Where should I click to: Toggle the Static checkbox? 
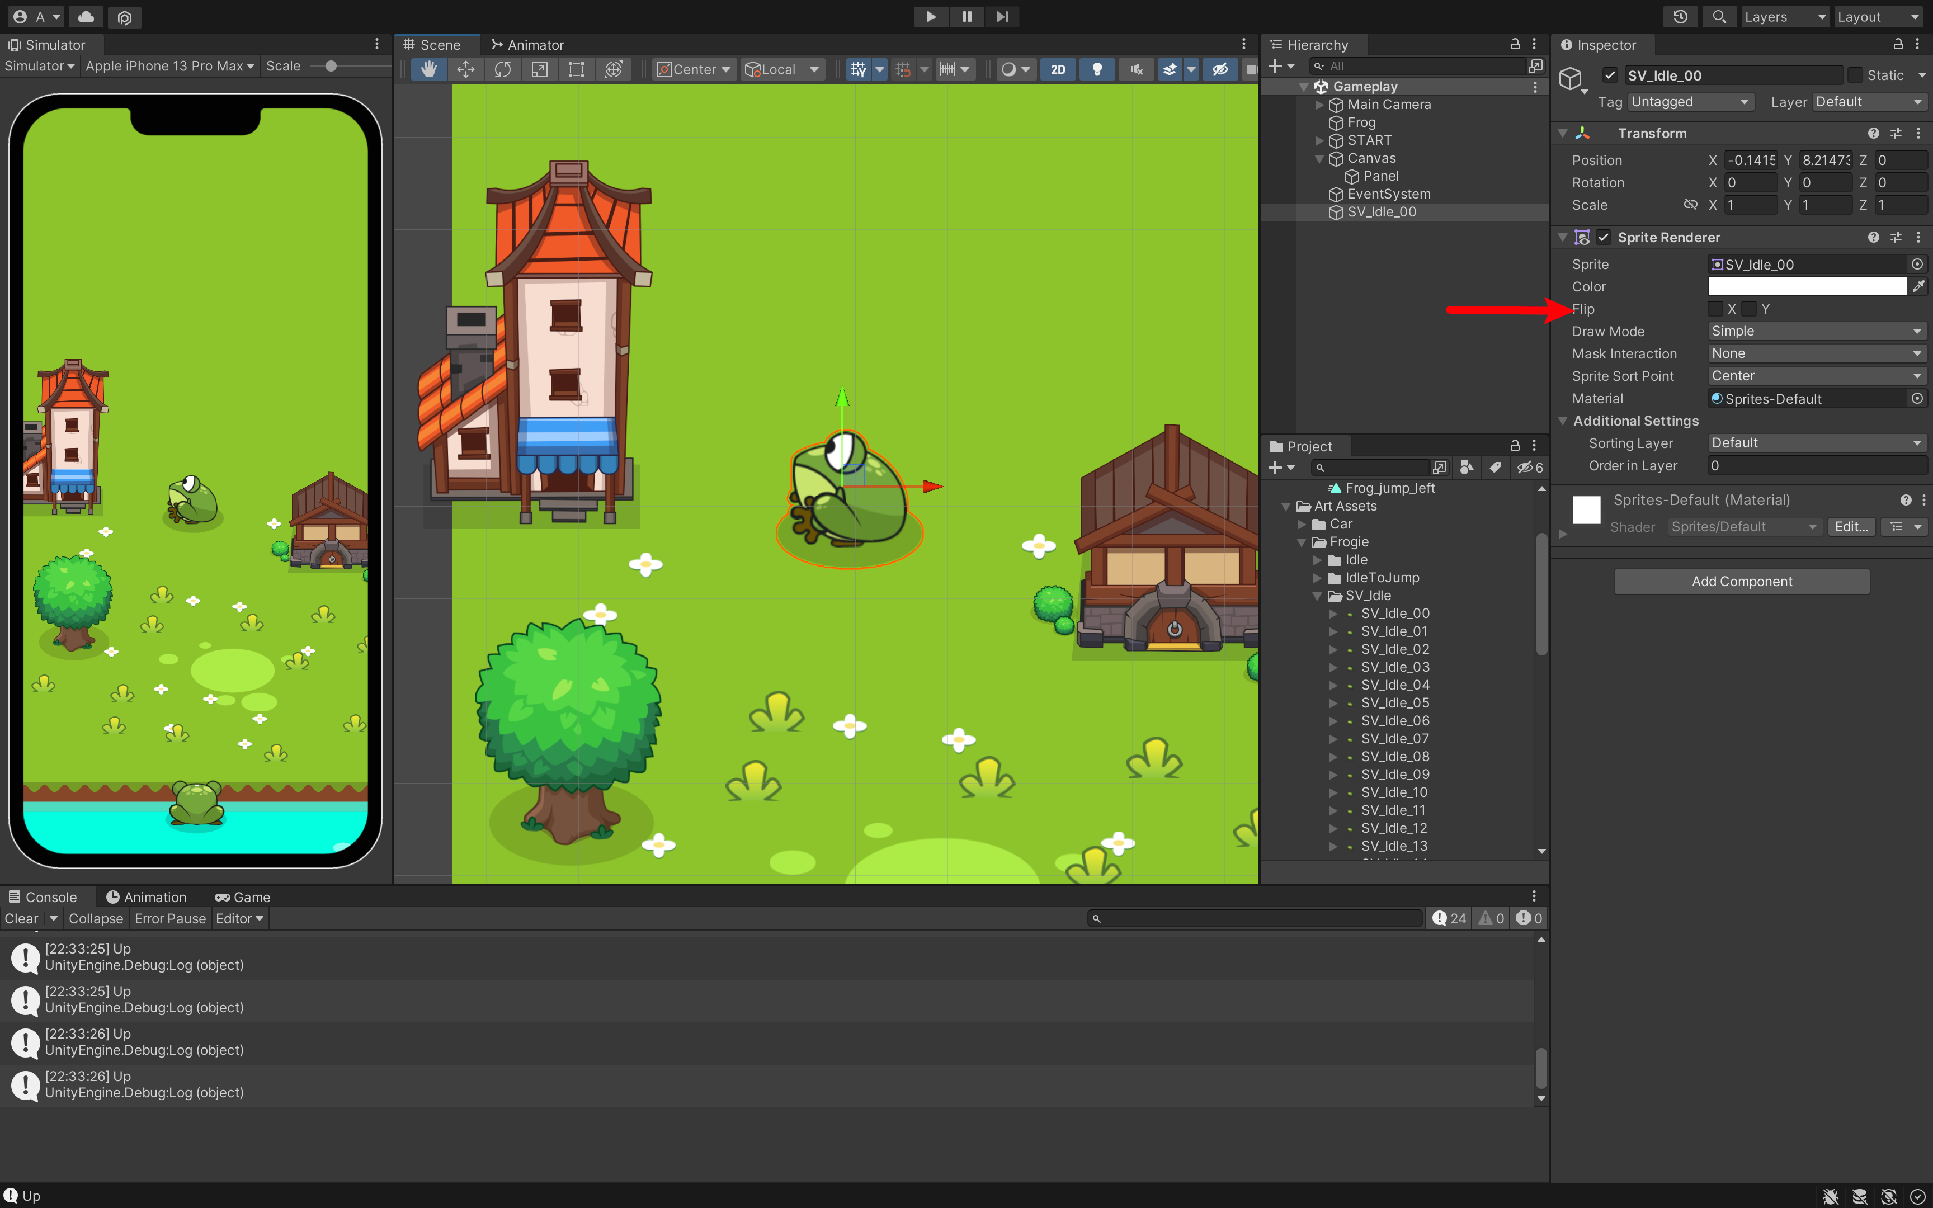click(1856, 75)
